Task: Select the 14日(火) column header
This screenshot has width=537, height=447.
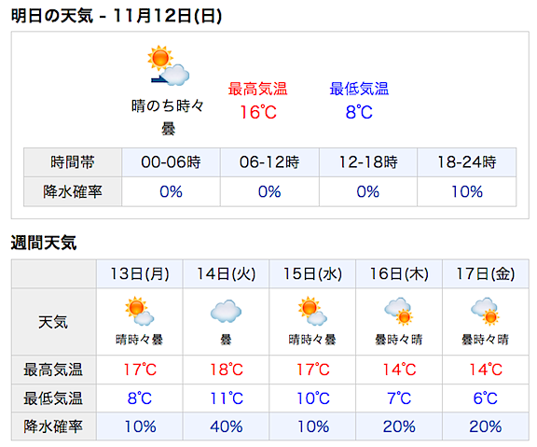Action: coord(226,273)
